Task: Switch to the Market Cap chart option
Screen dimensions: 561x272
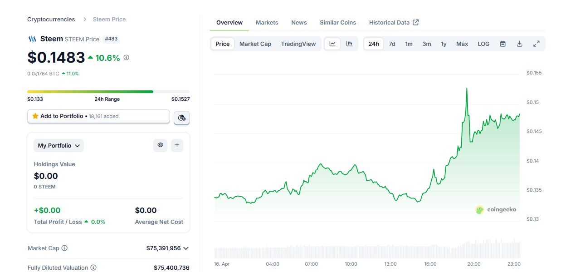Action: (x=255, y=44)
